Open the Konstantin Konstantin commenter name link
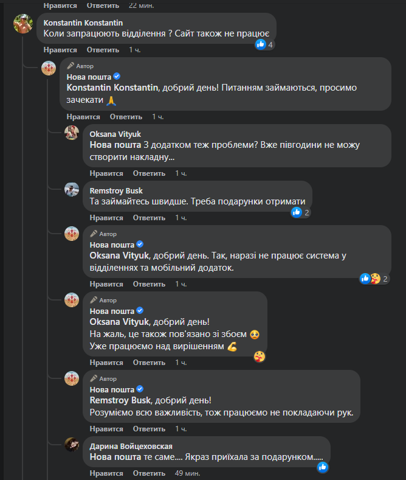406x480 pixels. coord(83,23)
